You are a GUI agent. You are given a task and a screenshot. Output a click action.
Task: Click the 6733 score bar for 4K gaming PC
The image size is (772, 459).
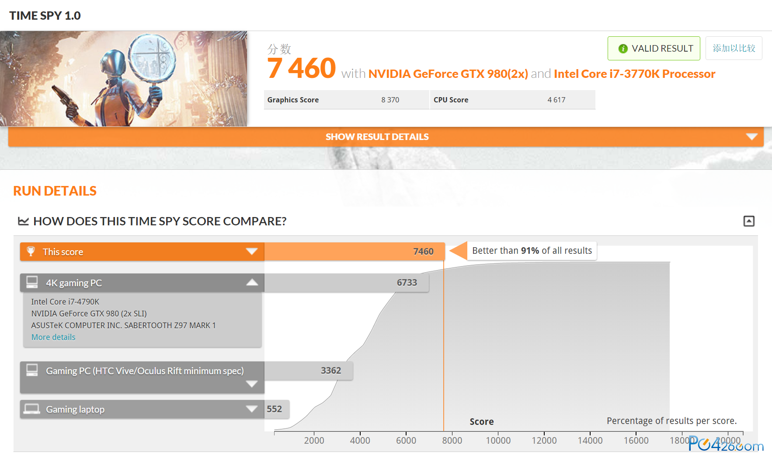click(347, 283)
